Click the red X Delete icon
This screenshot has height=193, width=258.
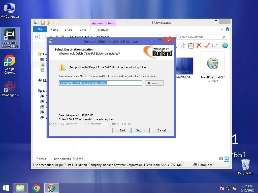click(x=199, y=45)
